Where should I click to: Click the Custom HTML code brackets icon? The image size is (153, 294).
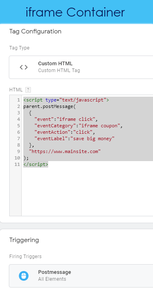(24, 67)
